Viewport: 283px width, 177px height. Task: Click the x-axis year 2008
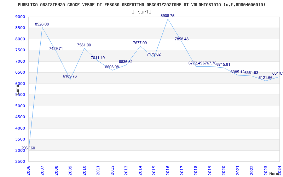[56, 170]
